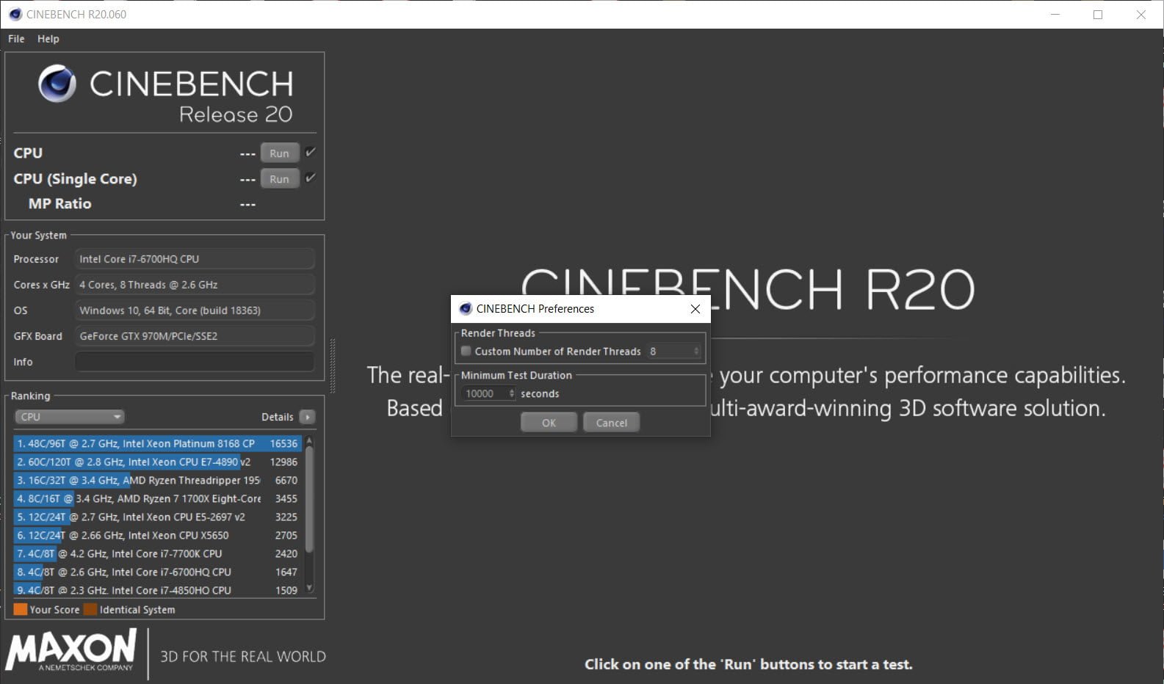Select ranking entry Intel Xeon CPU E7-4890 v2
This screenshot has width=1164, height=684.
(x=157, y=462)
